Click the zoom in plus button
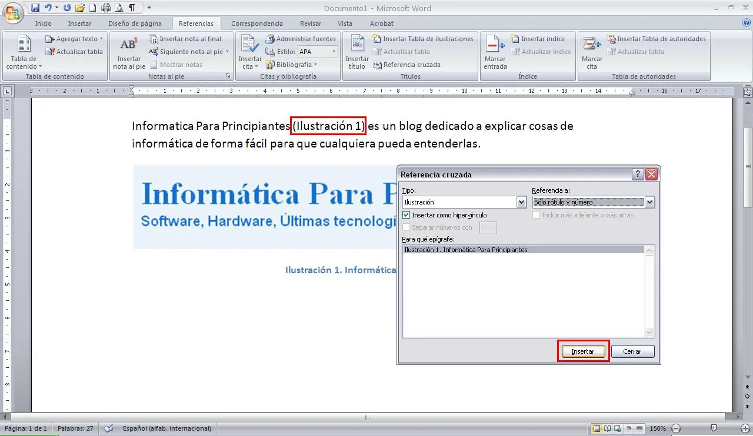Image resolution: width=753 pixels, height=436 pixels. click(745, 428)
